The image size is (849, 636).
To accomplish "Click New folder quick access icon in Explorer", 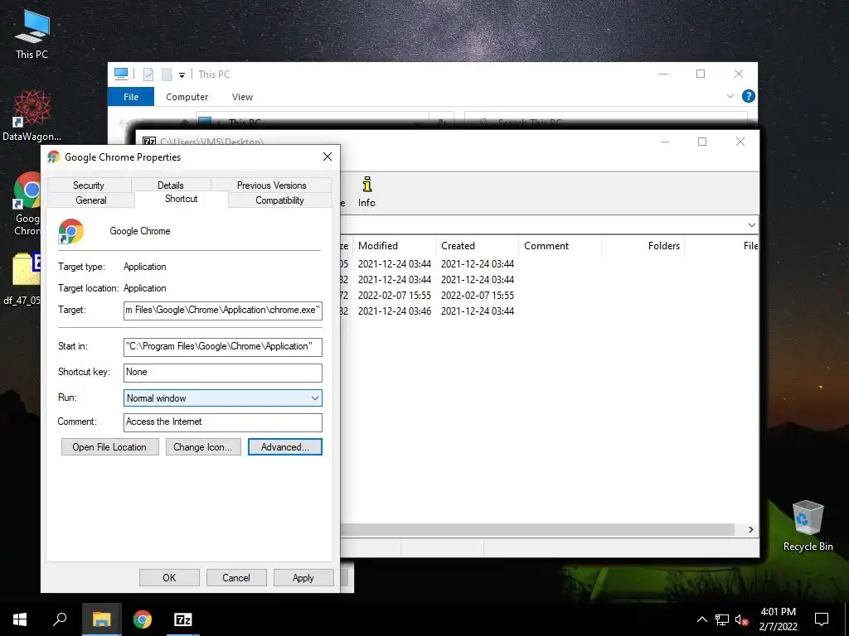I will pos(167,74).
